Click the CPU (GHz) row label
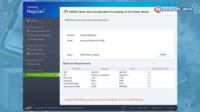 (68, 78)
